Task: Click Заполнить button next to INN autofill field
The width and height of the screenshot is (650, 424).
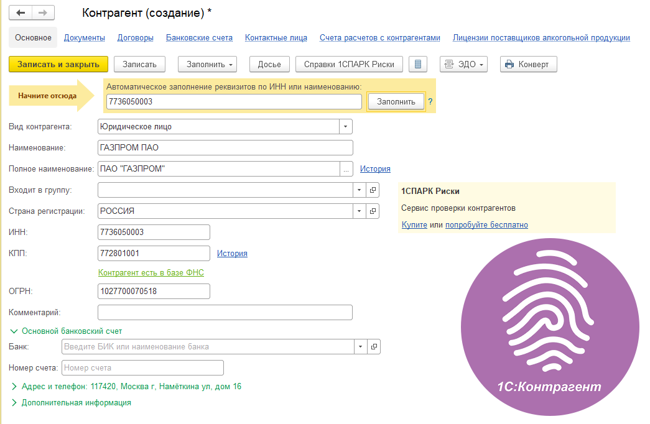Action: tap(396, 101)
